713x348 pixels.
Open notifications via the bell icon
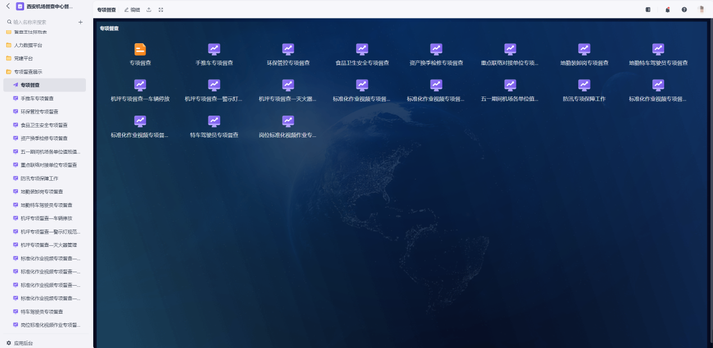[x=667, y=10]
